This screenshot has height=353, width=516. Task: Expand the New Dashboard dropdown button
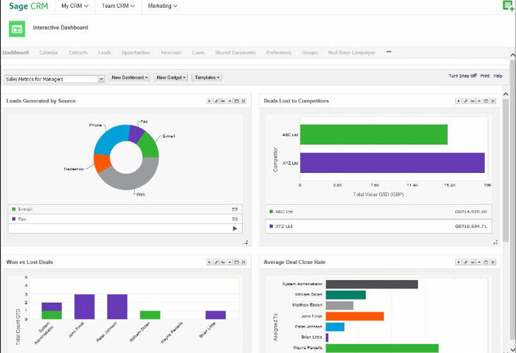[129, 78]
